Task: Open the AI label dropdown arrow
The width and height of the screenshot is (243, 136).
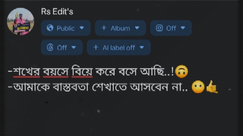Action: coord(142,47)
